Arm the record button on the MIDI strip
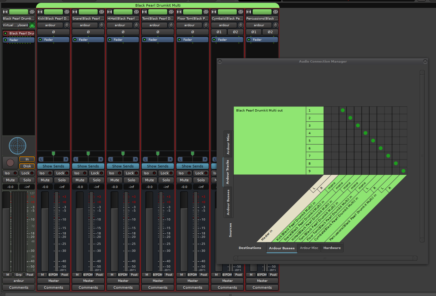 point(10,163)
